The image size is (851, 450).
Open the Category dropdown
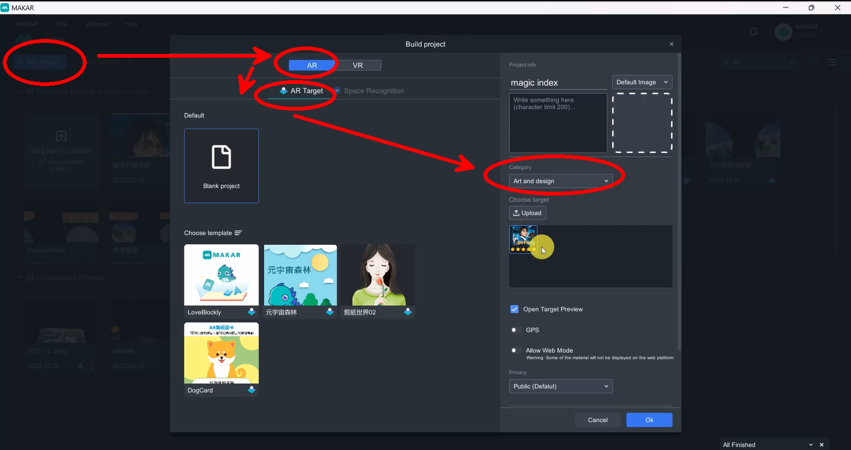coord(560,181)
